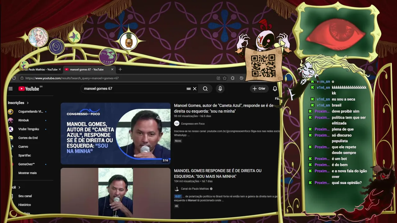
Task: Open the GemeOver channel in sidebar
Action: click(26, 164)
